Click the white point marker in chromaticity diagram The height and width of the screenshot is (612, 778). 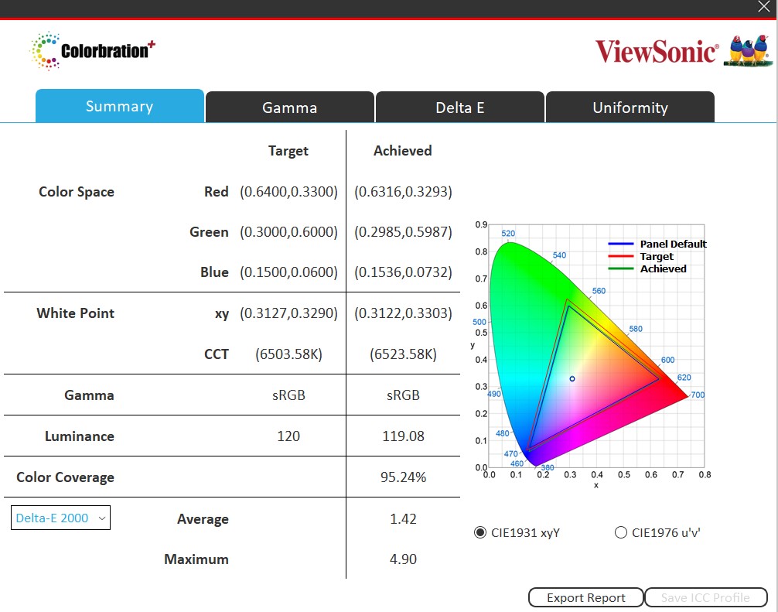(x=572, y=378)
